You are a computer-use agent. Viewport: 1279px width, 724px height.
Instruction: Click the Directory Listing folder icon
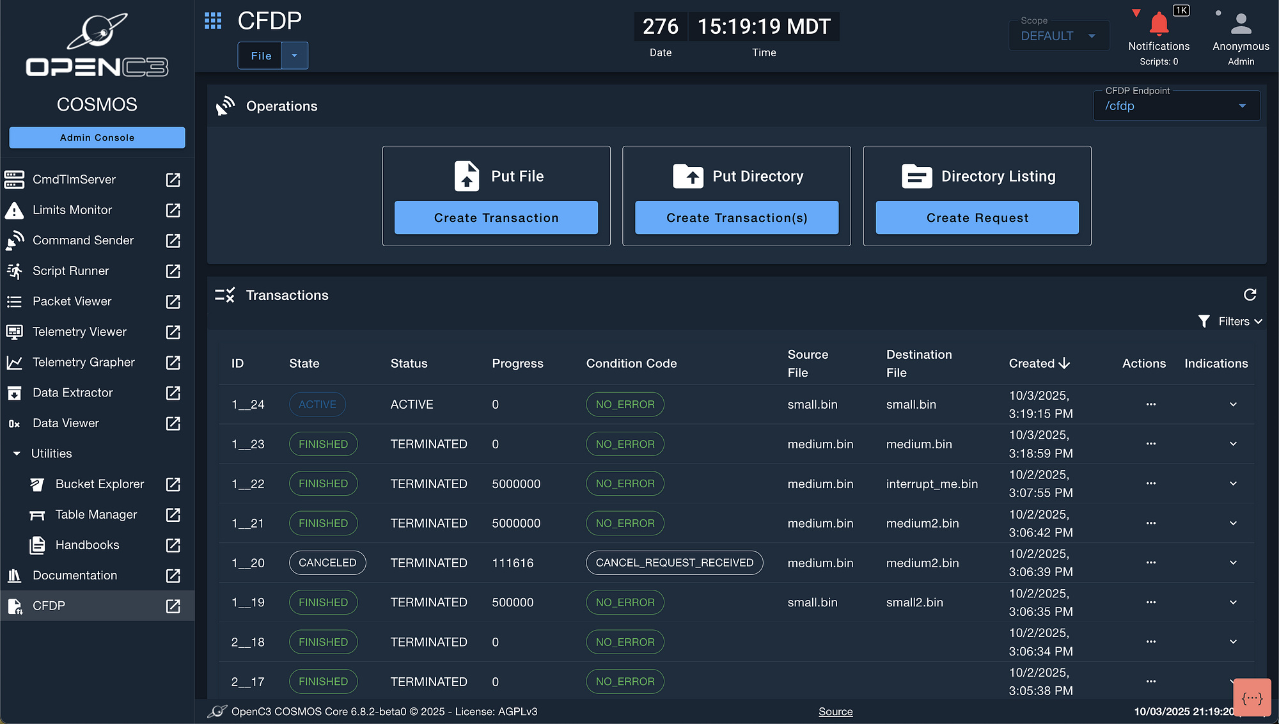[x=917, y=176]
